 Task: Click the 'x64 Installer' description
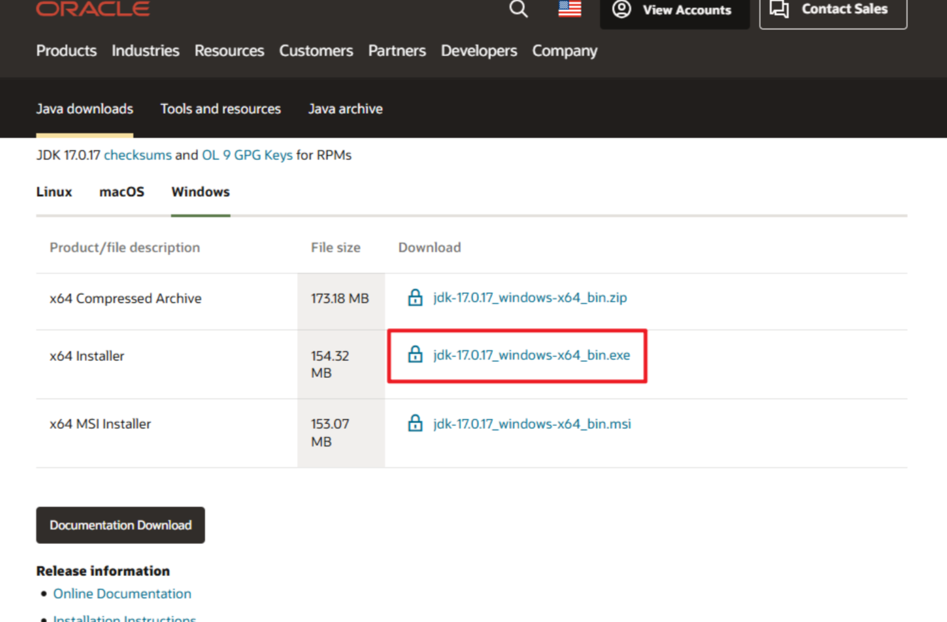(x=87, y=356)
